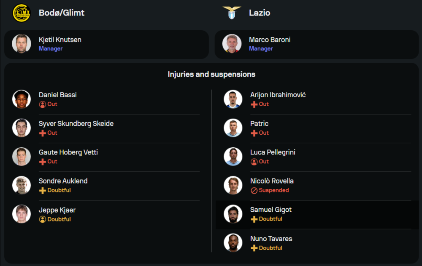Select the Kjetil Knutsen manager name
This screenshot has width=422, height=266.
tap(60, 40)
